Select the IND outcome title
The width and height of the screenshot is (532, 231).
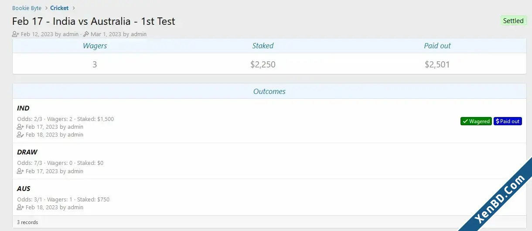[23, 108]
